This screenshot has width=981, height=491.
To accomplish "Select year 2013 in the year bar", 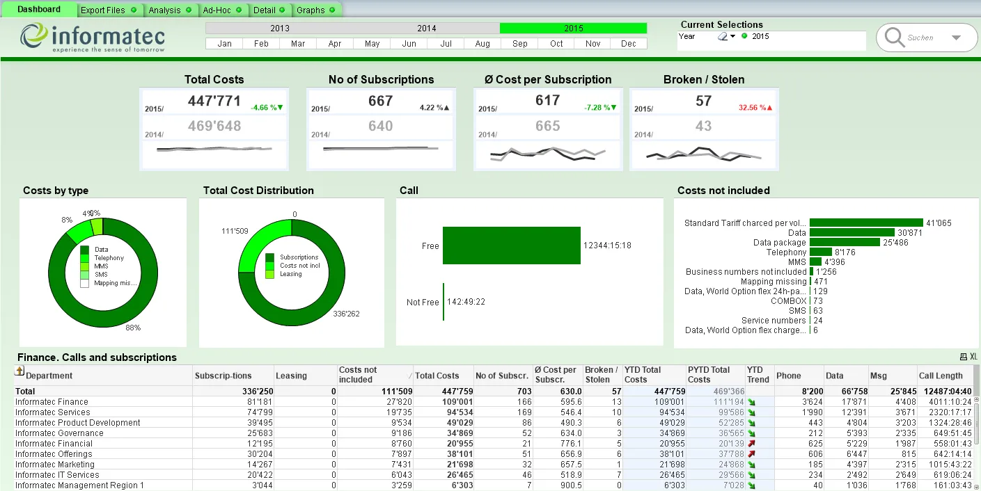I will pyautogui.click(x=279, y=29).
